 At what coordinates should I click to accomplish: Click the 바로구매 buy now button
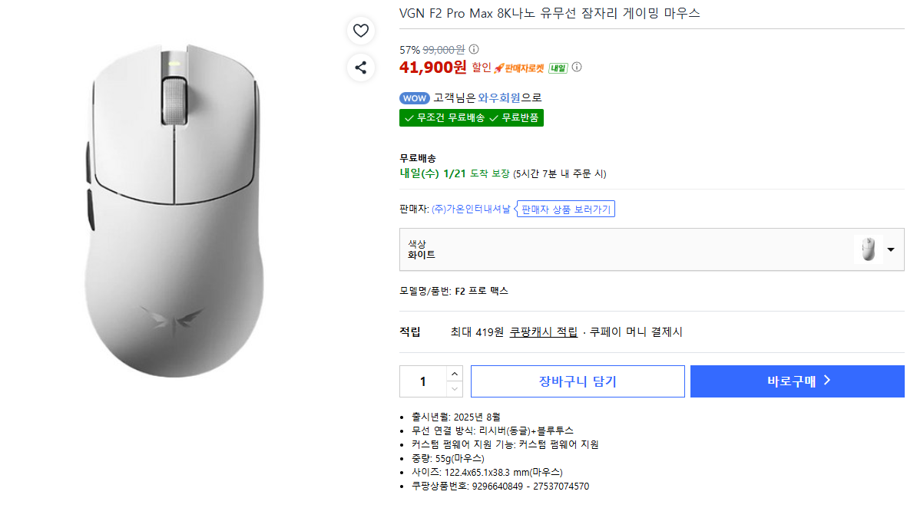[796, 381]
